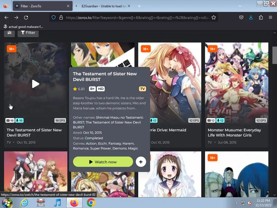Open the Firefox hamburger menu

click(x=271, y=17)
